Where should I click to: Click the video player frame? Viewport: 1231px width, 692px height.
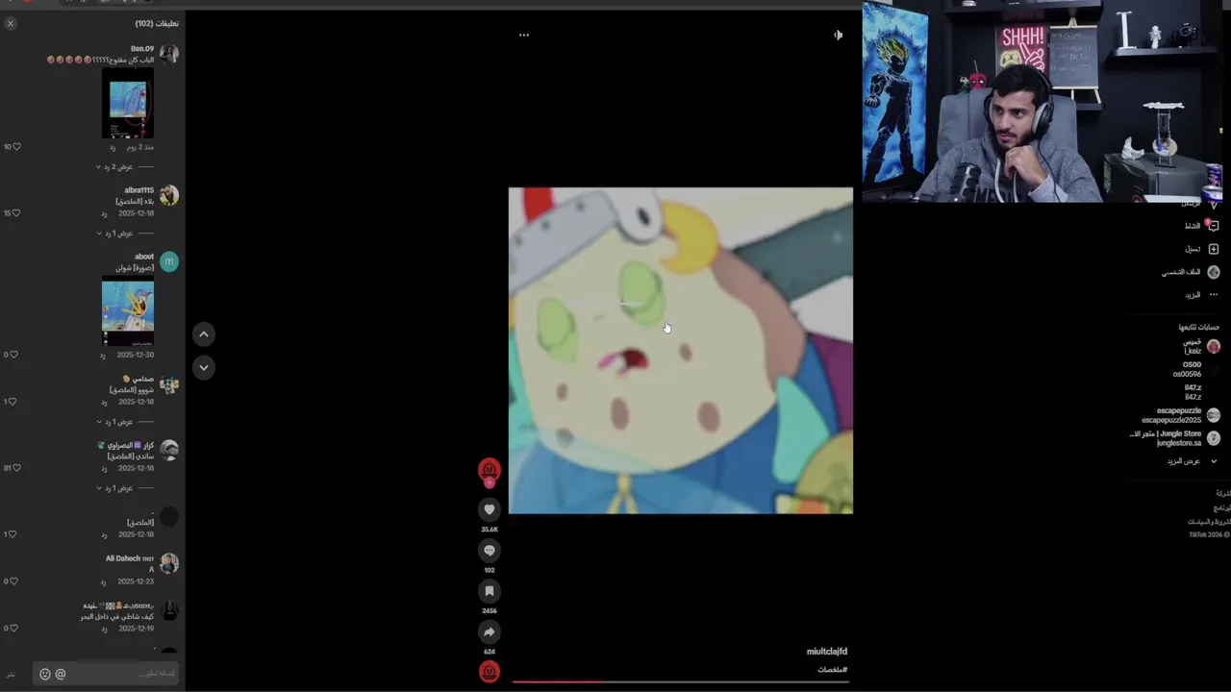click(x=681, y=351)
